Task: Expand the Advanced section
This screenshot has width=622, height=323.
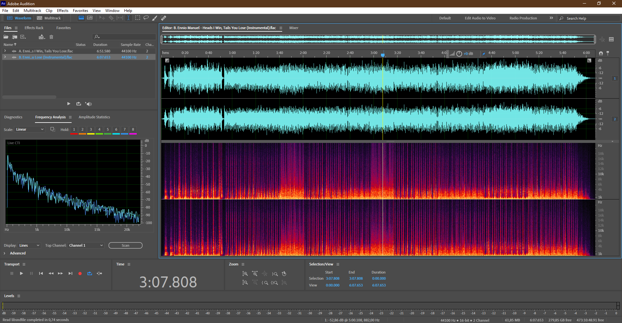Action: pos(5,253)
